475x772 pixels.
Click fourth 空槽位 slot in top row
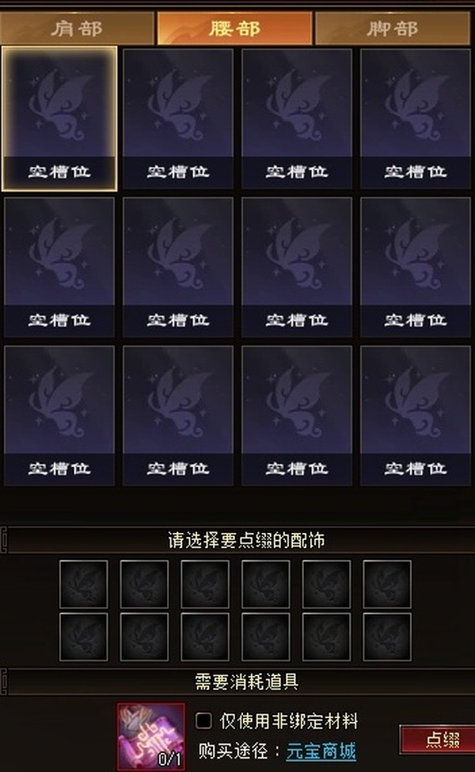[416, 119]
